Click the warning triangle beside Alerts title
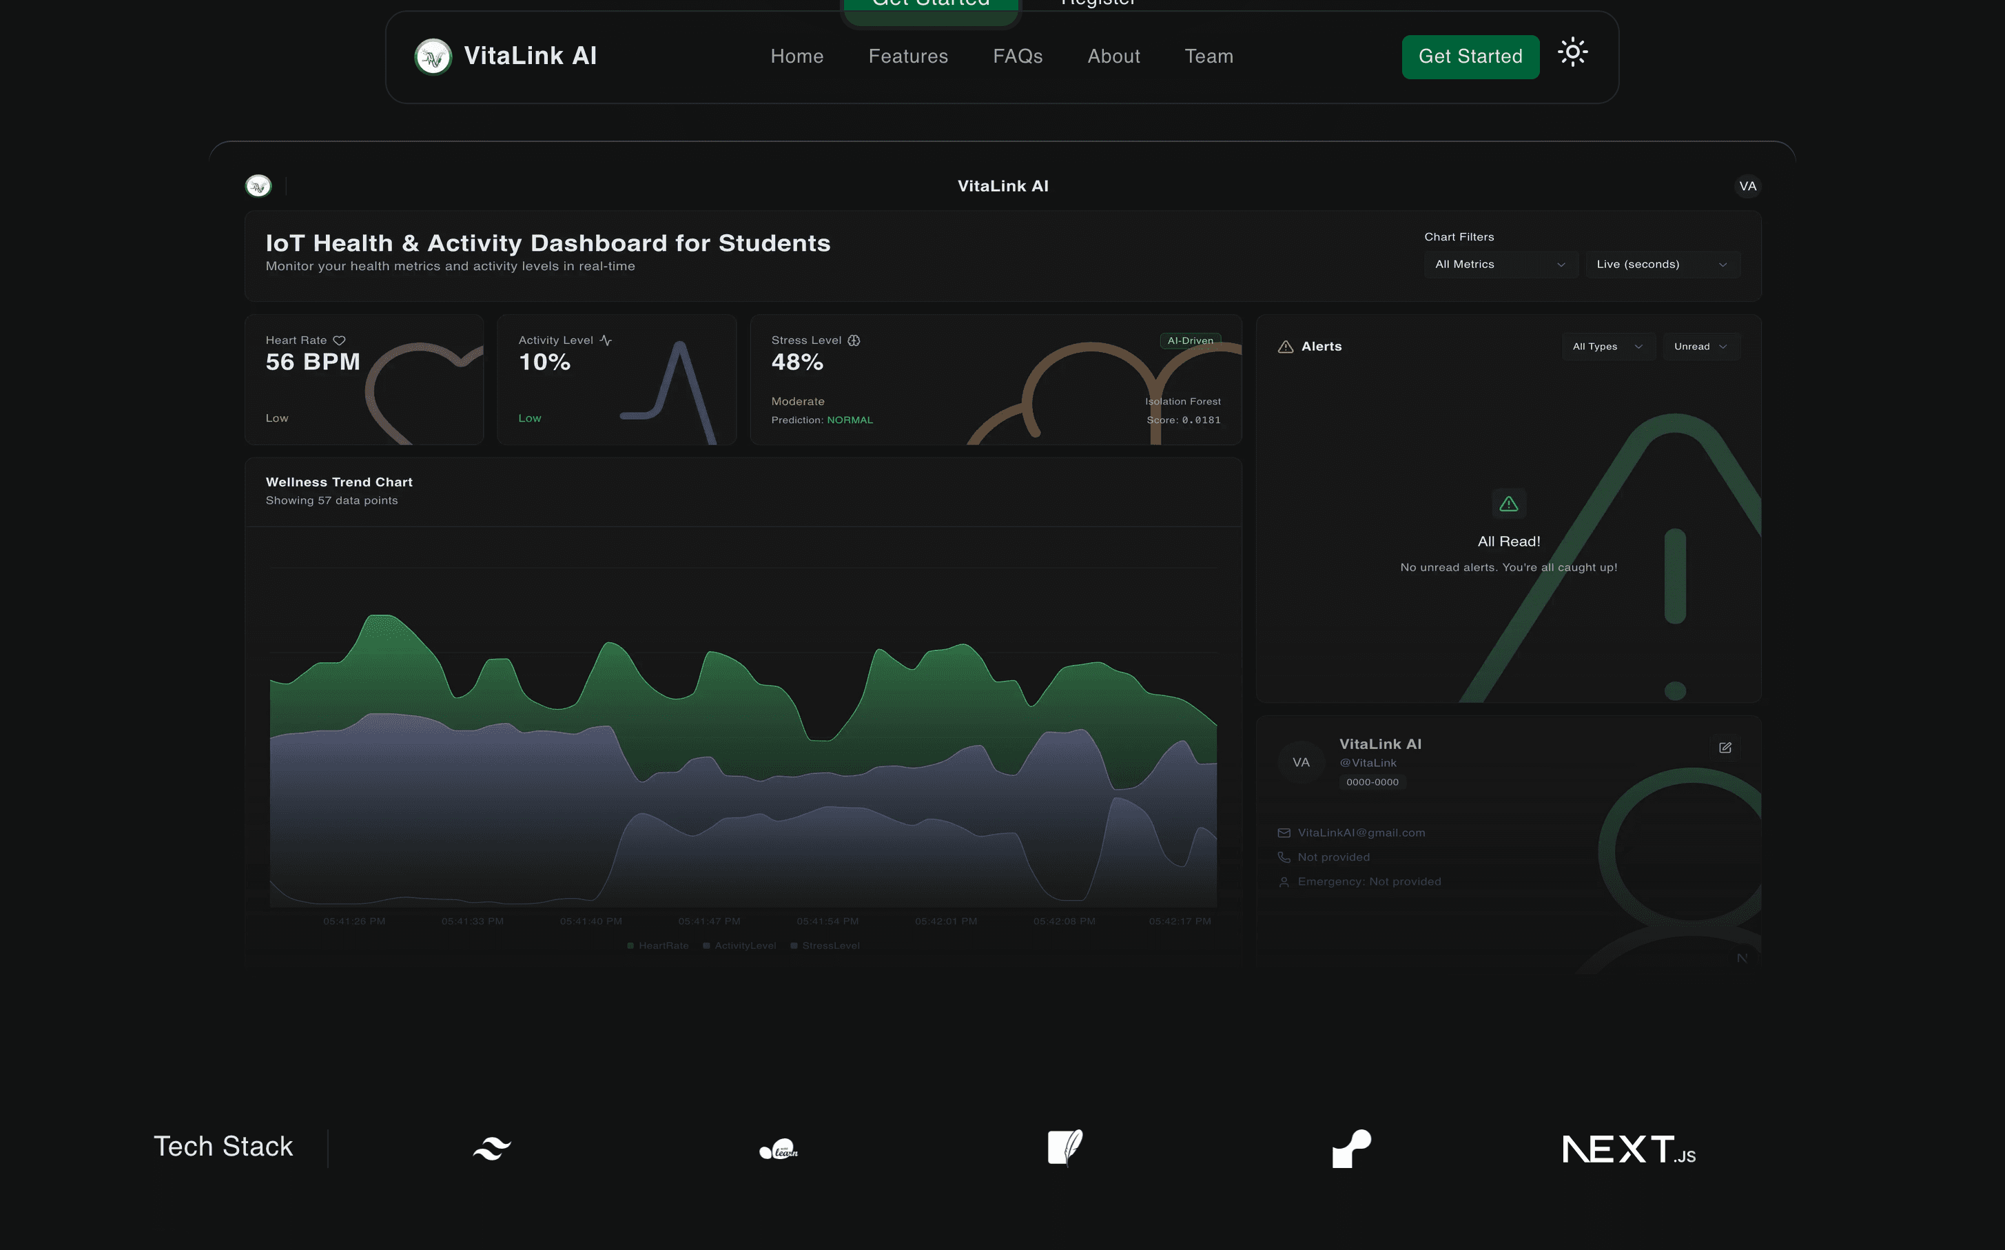Screen dimensions: 2005x1250 click(x=1285, y=347)
